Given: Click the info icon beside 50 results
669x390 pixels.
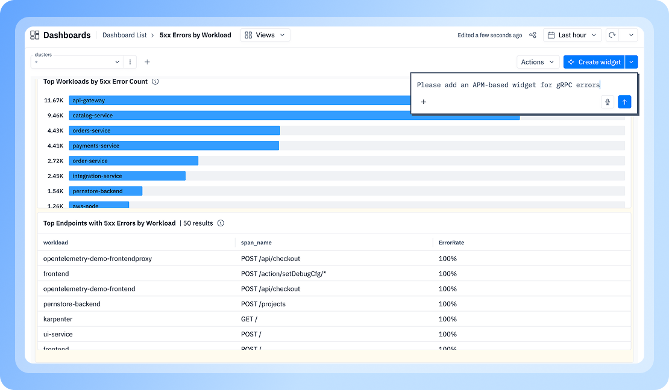Looking at the screenshot, I should click(221, 223).
